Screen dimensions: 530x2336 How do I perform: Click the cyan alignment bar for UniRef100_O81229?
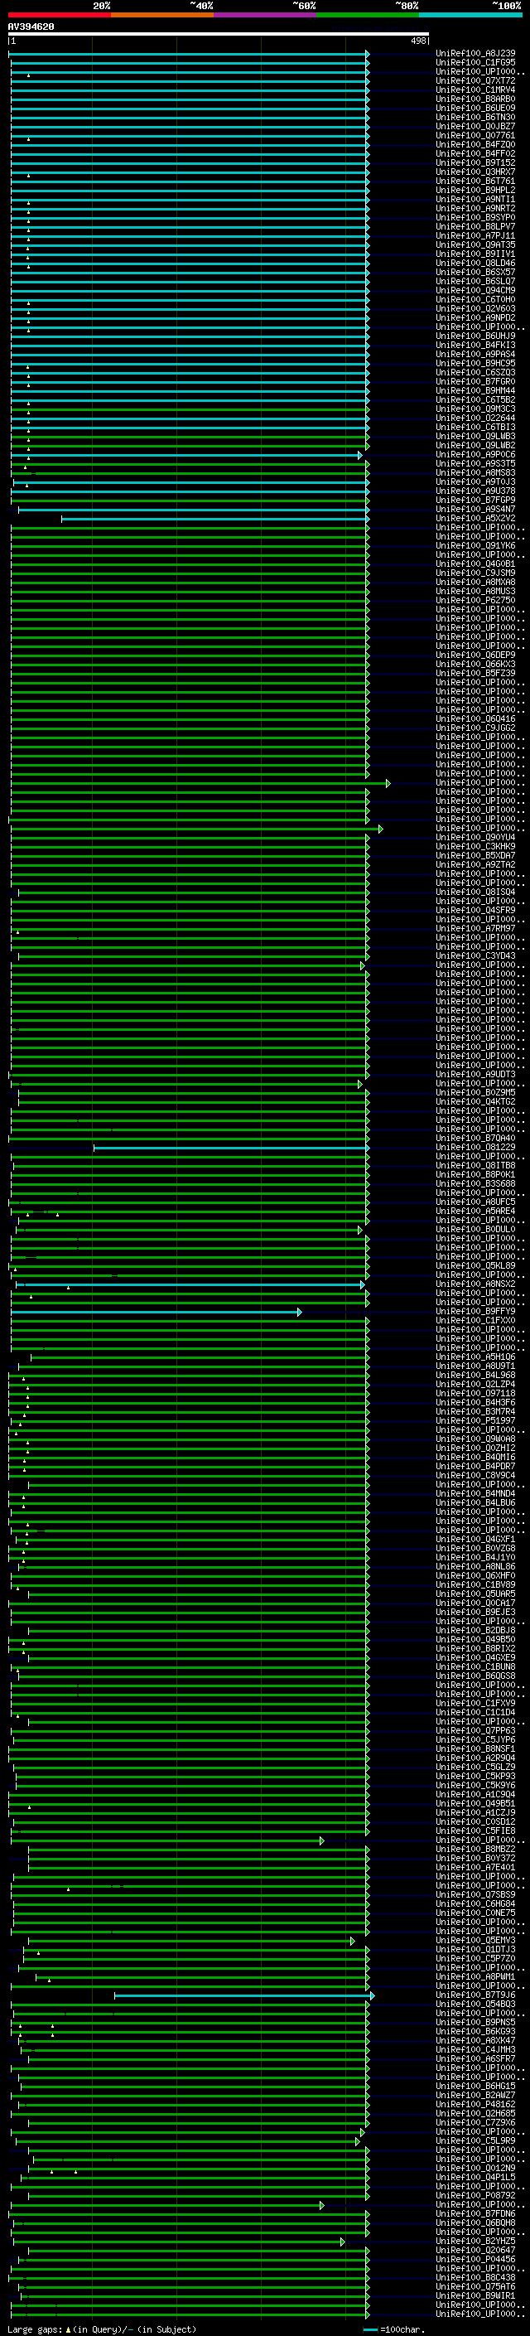[x=231, y=1147]
